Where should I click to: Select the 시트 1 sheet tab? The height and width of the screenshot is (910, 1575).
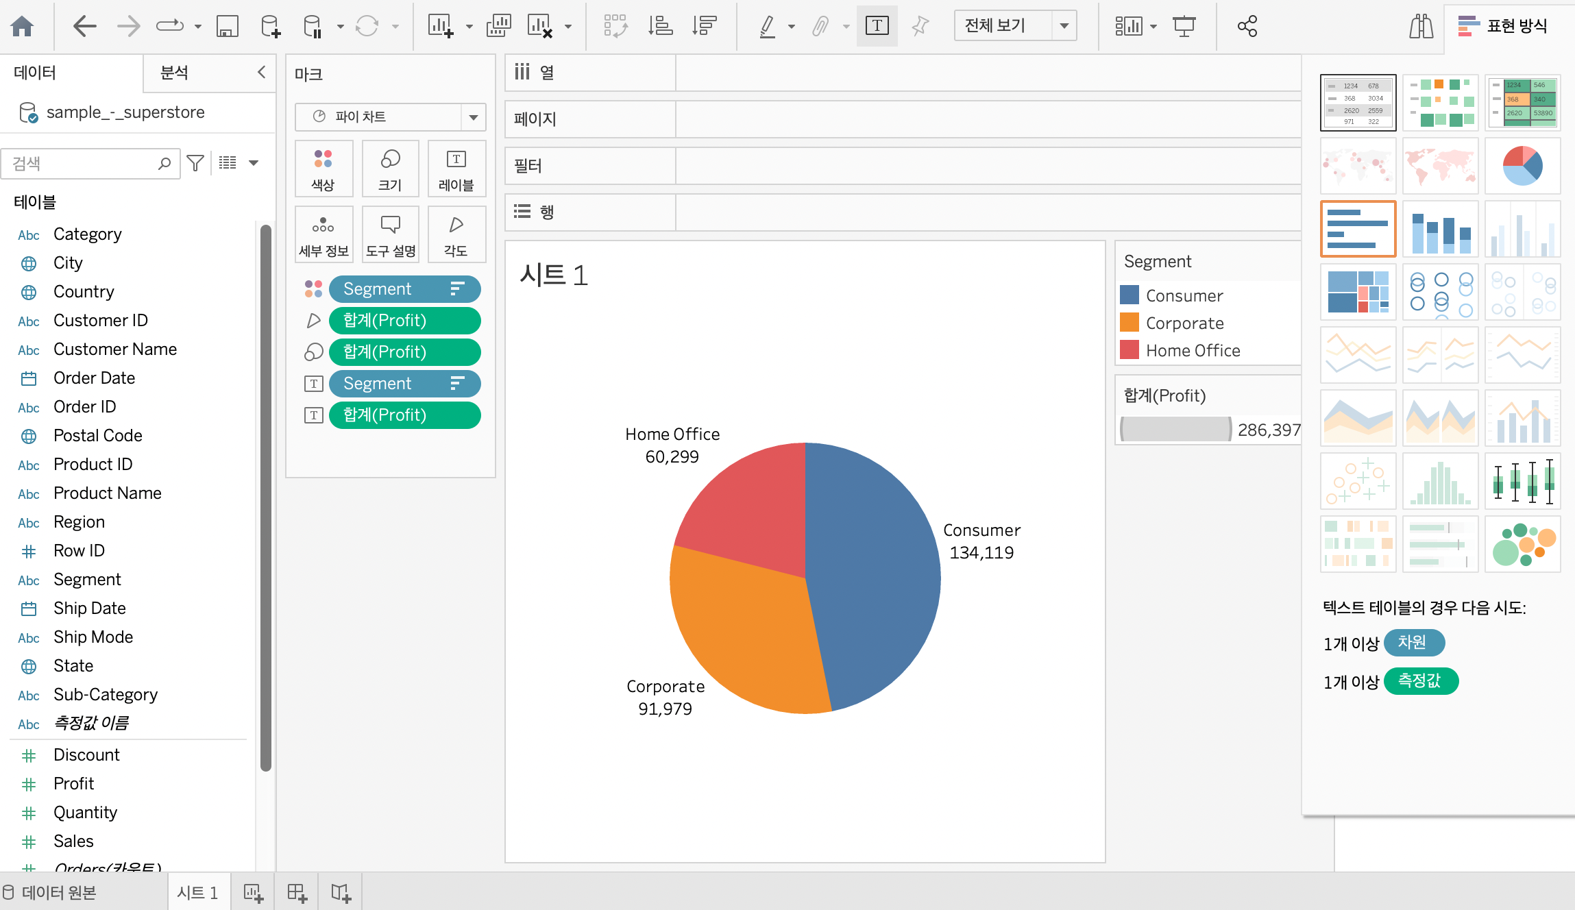tap(197, 892)
